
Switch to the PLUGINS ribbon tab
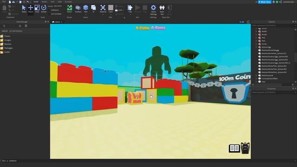68,2
